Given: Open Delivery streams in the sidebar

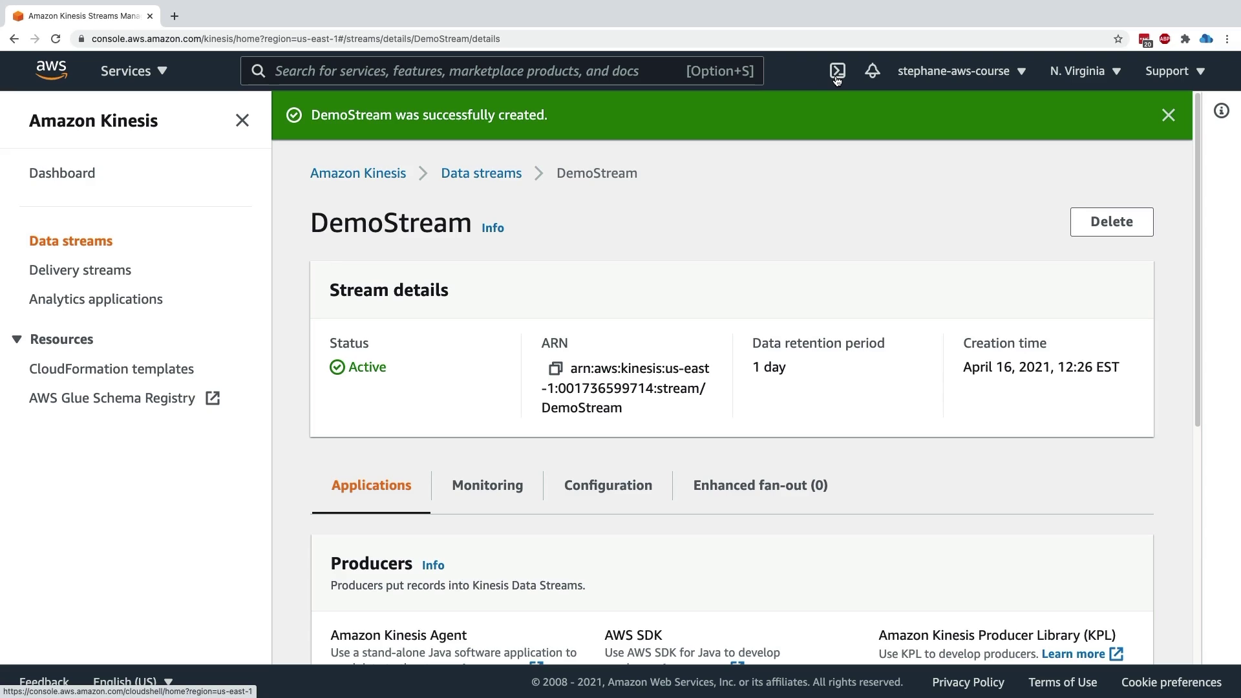Looking at the screenshot, I should [x=80, y=270].
